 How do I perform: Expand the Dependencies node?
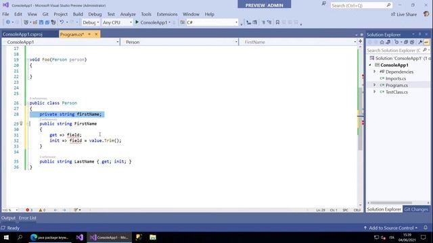click(x=375, y=72)
